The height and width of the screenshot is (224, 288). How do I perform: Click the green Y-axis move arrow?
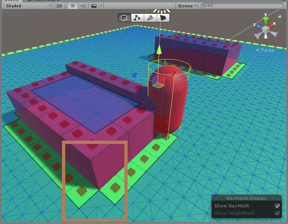pos(159,49)
